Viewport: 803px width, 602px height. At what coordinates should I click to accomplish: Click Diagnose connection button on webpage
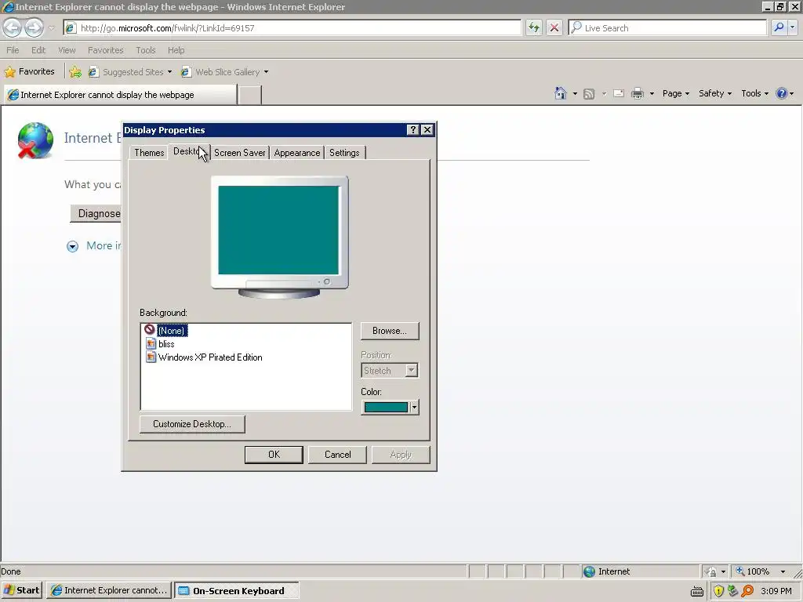96,213
